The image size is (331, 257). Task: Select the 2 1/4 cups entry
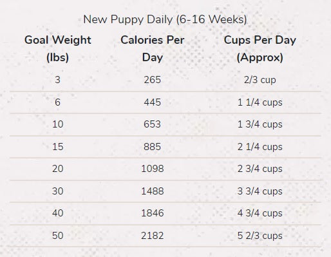pyautogui.click(x=260, y=147)
